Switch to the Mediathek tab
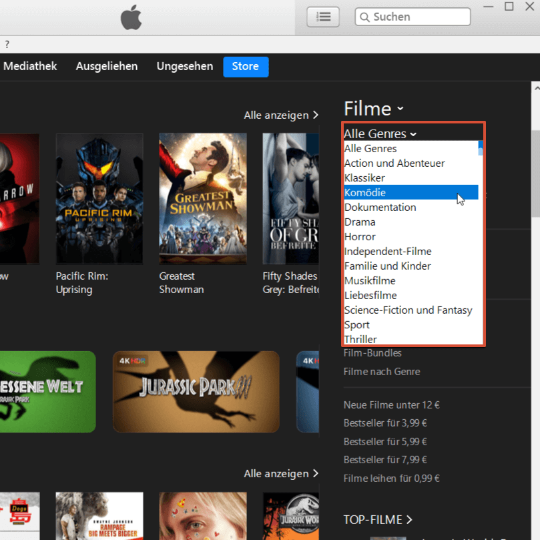This screenshot has width=540, height=540. click(30, 66)
